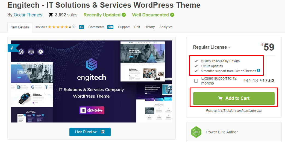Click the 4.89 rating value
The width and height of the screenshot is (285, 146).
pyautogui.click(x=72, y=27)
